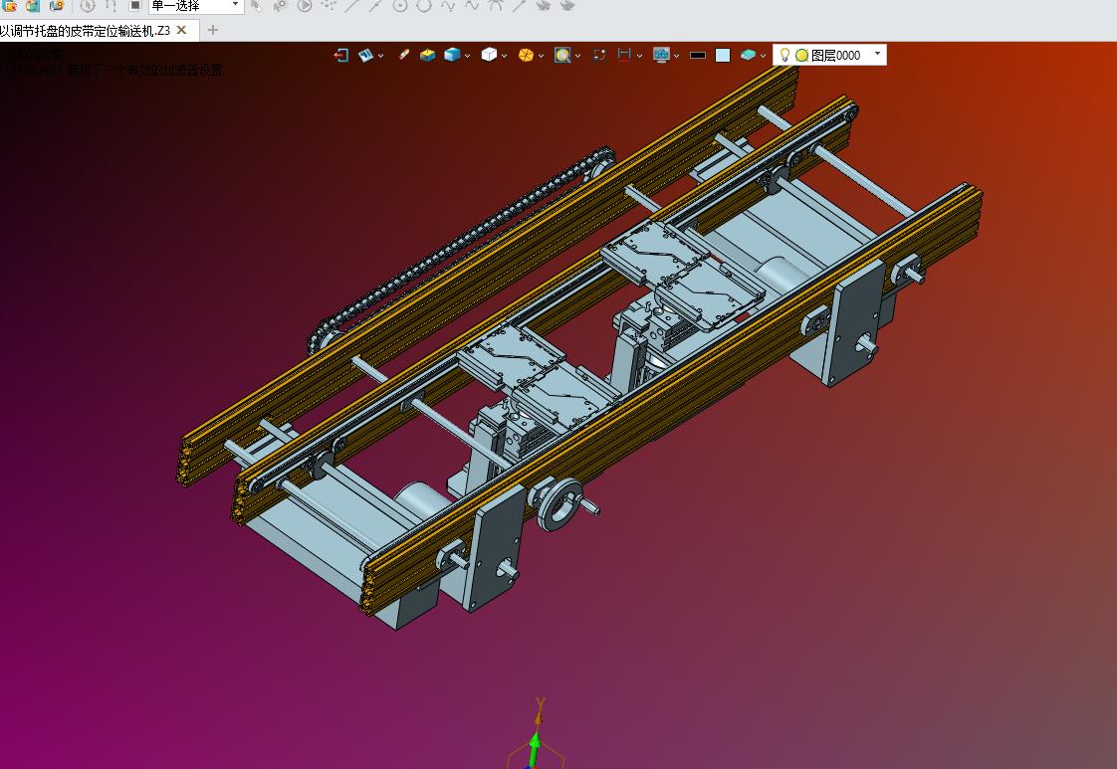Click the white cube display icon
The width and height of the screenshot is (1117, 769).
coord(489,55)
